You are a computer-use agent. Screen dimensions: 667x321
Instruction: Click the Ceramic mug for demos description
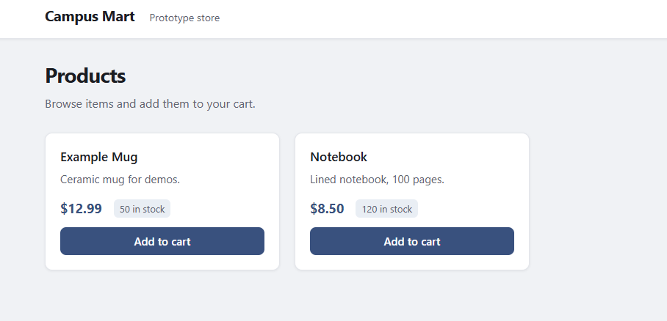pos(120,180)
